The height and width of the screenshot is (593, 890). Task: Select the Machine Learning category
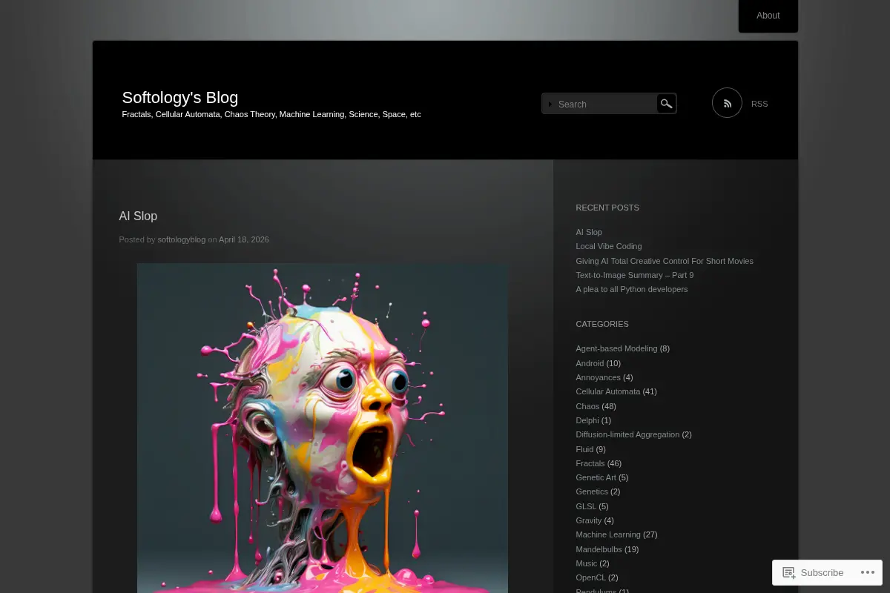608,534
